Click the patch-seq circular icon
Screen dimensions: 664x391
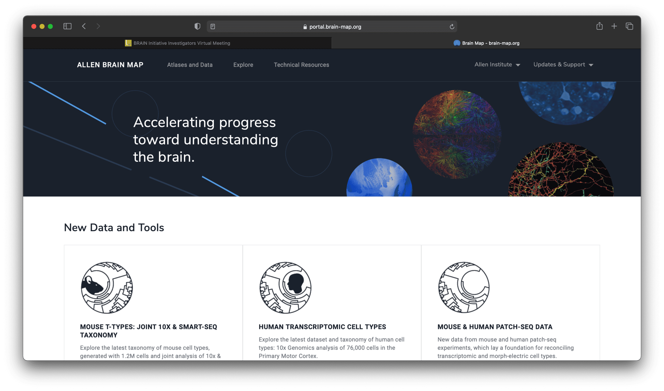click(x=464, y=288)
